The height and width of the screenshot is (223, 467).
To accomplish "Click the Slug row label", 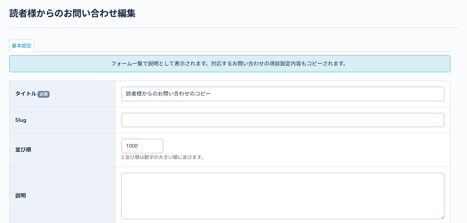I will pyautogui.click(x=20, y=120).
